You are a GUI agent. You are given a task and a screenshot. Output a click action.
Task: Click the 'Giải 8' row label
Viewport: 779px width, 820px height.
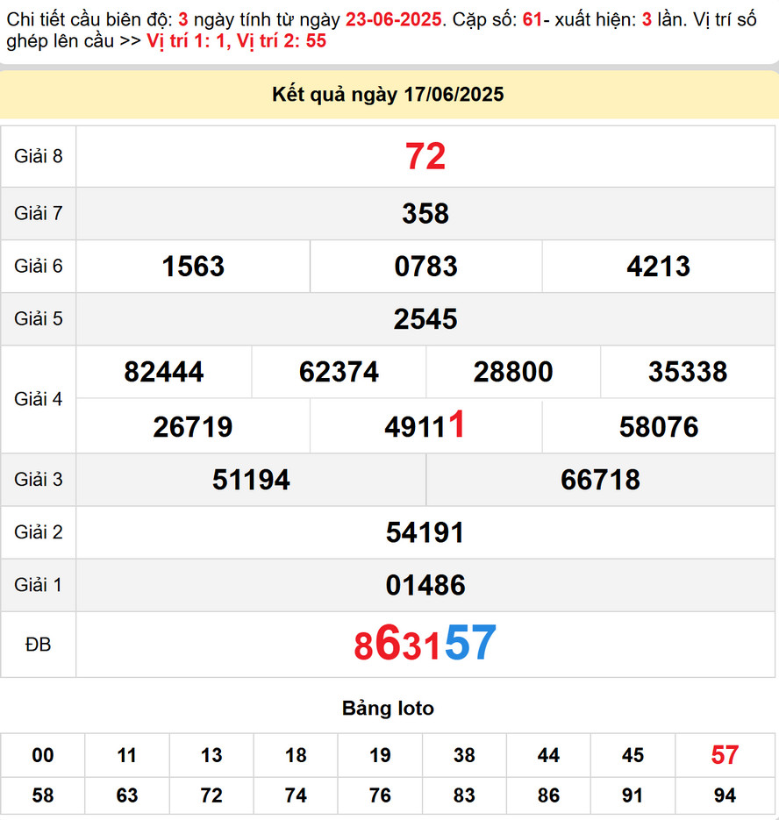[x=39, y=156]
